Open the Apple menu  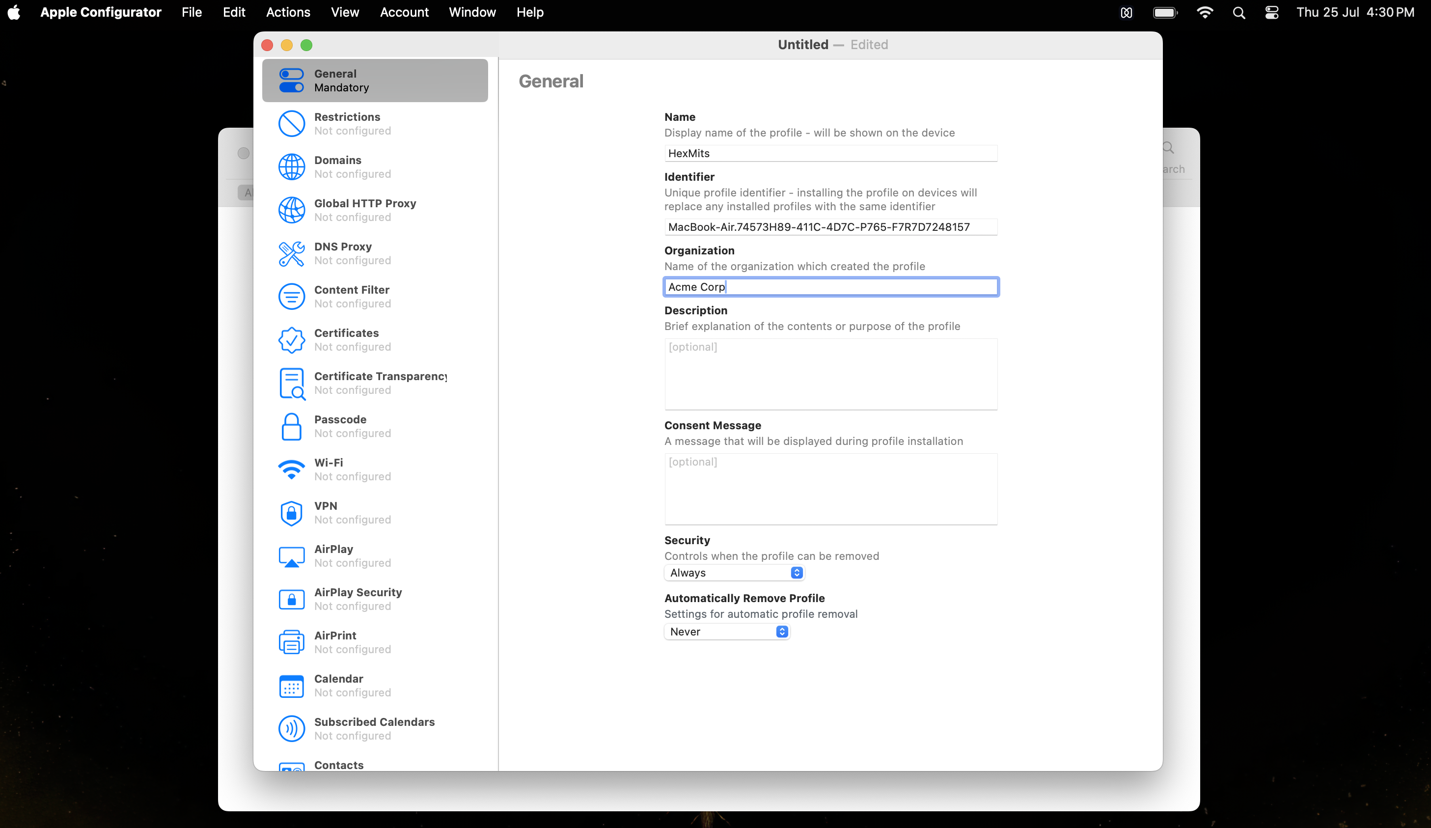pos(14,12)
